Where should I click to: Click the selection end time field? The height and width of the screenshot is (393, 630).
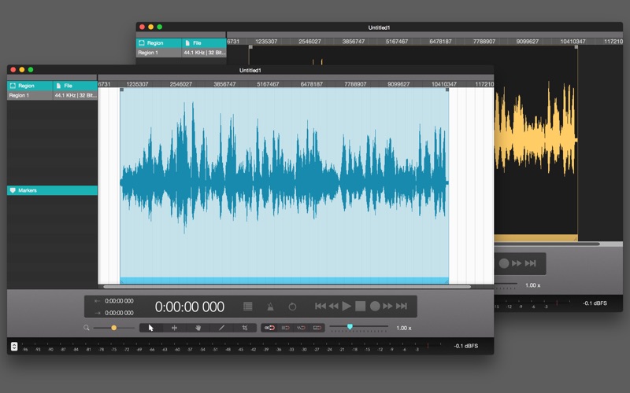(119, 313)
